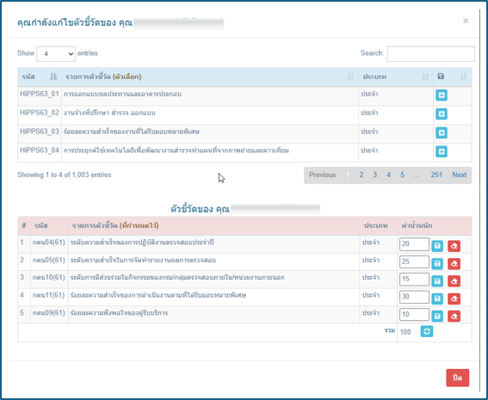This screenshot has height=400, width=488.
Task: Add indicator HiPPS63_03 with plus icon
Action: (441, 132)
